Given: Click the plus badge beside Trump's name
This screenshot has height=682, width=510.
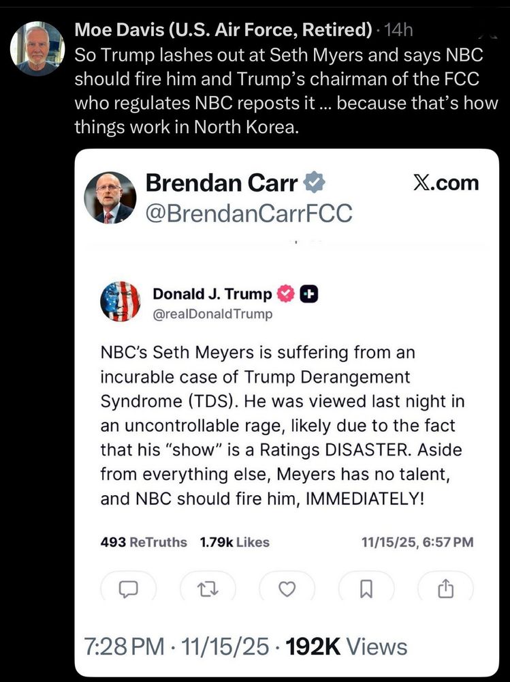Looking at the screenshot, I should (x=310, y=294).
